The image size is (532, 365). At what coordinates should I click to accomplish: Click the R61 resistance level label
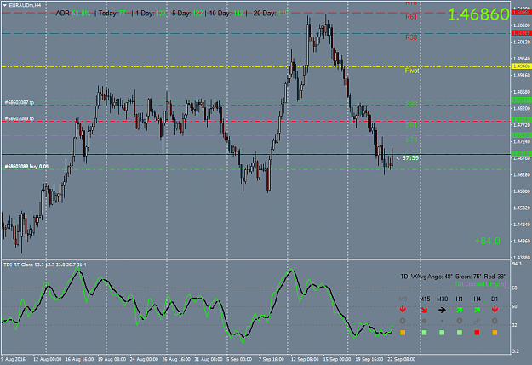(411, 17)
